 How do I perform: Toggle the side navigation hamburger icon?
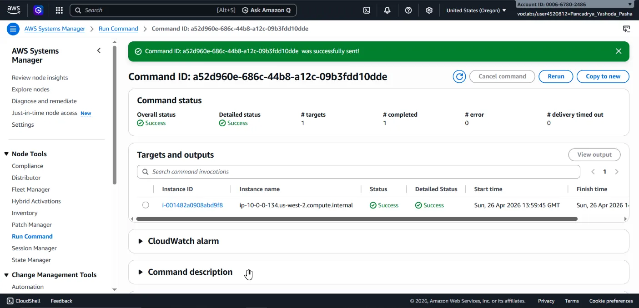13,29
